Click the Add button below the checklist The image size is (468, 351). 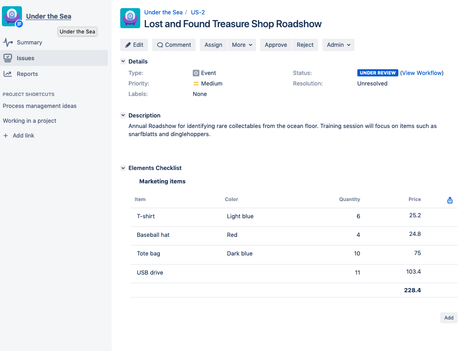coord(448,318)
